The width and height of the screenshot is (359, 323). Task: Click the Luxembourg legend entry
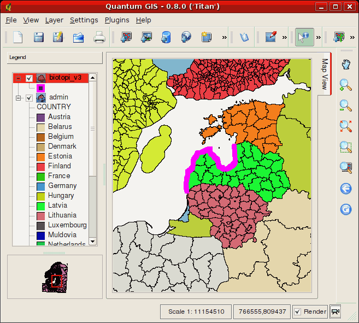67,225
